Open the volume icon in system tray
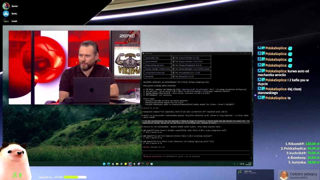This screenshot has width=320, height=180. pos(243,164)
